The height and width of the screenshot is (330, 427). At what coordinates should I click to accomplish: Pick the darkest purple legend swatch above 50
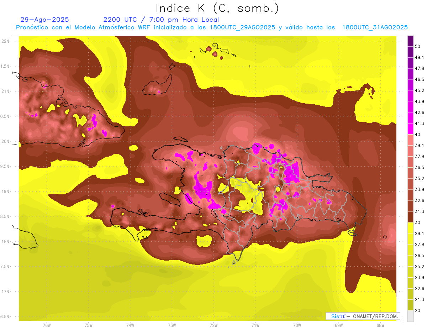click(x=410, y=41)
